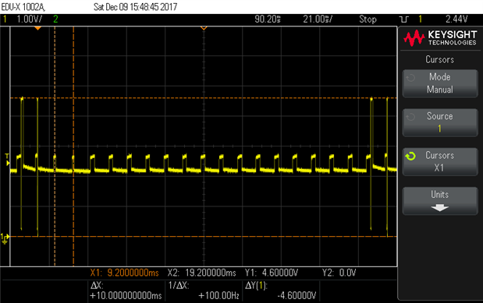Viewport: 483px width, 303px height.
Task: Select the Cursors X1 softkey
Action: (440, 162)
